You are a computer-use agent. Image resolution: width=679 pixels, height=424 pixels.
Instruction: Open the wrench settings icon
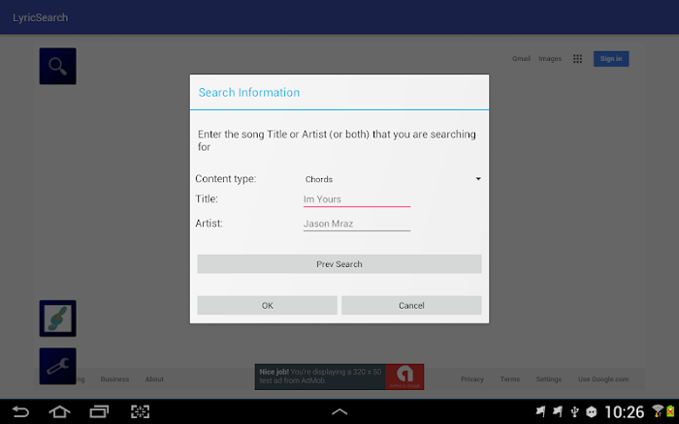(x=57, y=366)
